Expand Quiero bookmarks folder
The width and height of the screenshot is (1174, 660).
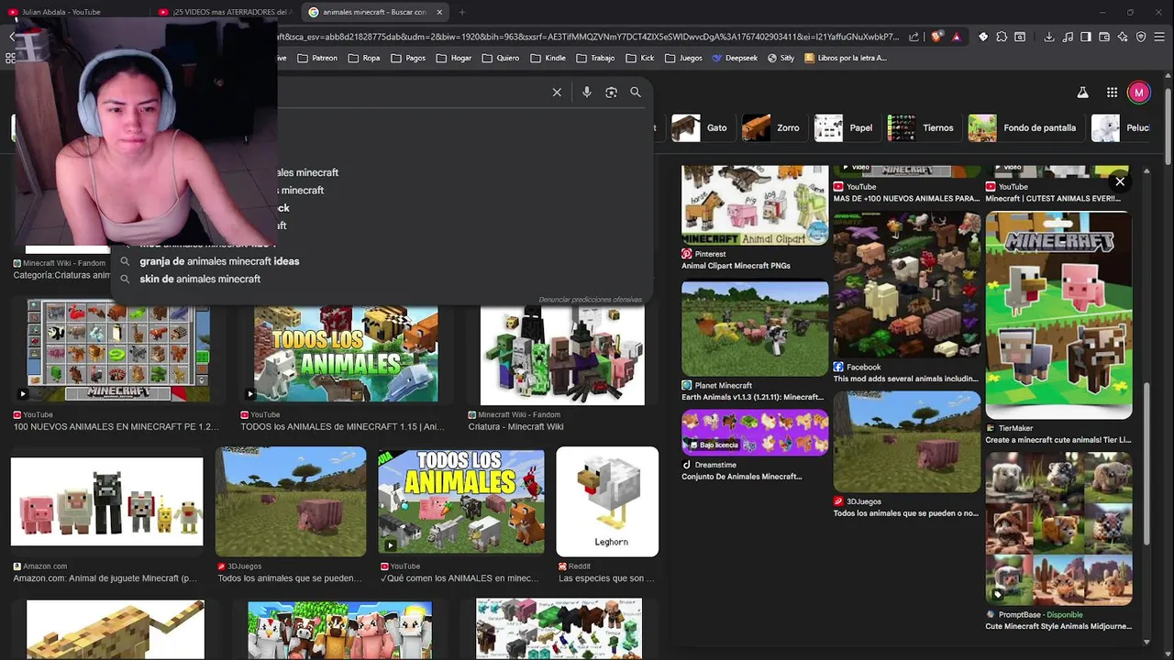coord(500,58)
